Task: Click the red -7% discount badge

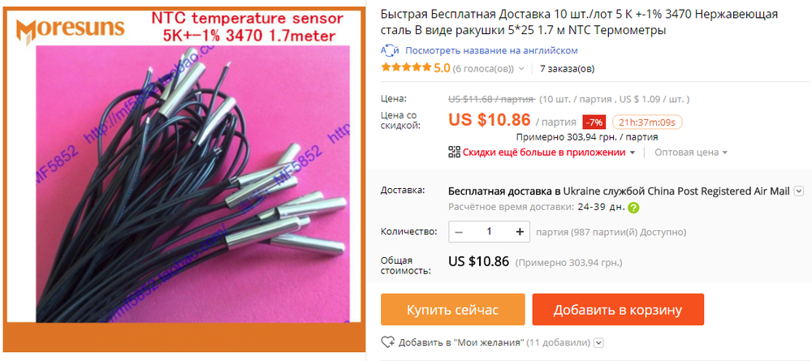Action: (594, 122)
